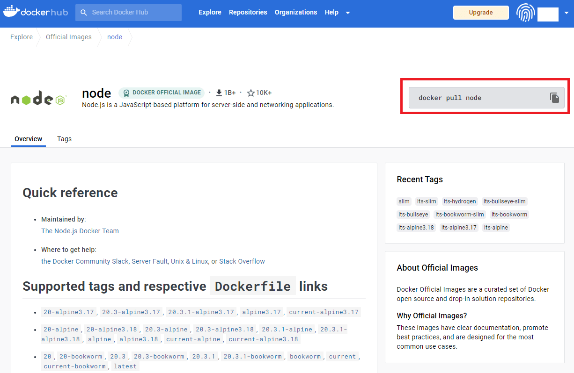Click the 10K+ stars count
This screenshot has width=574, height=373.
point(264,93)
